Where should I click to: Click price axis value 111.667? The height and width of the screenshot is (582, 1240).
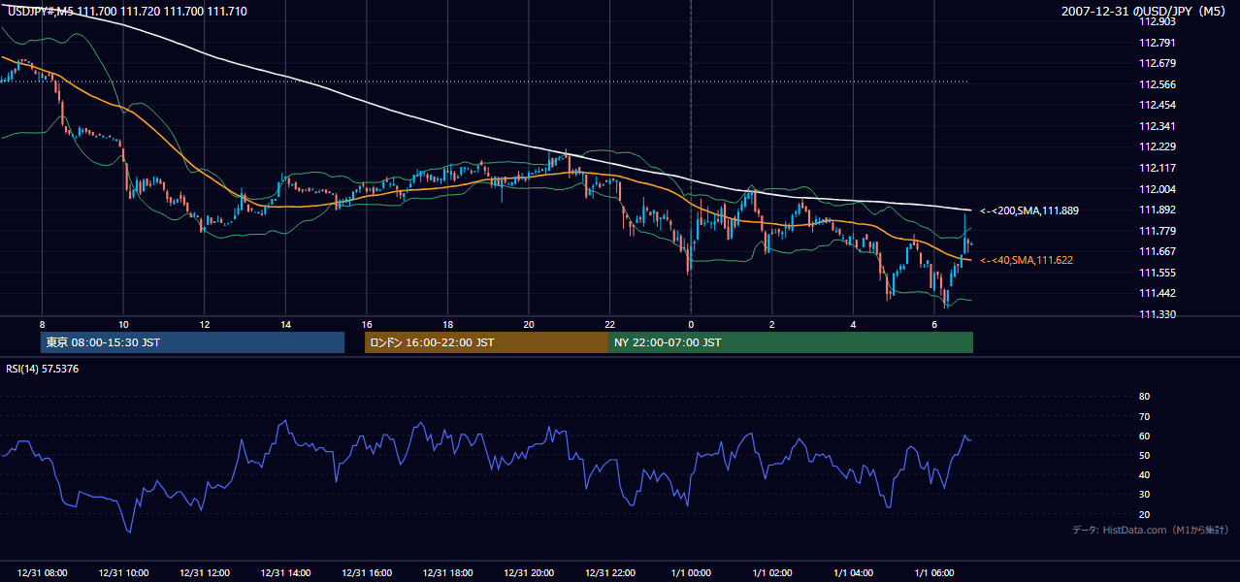tap(1158, 251)
